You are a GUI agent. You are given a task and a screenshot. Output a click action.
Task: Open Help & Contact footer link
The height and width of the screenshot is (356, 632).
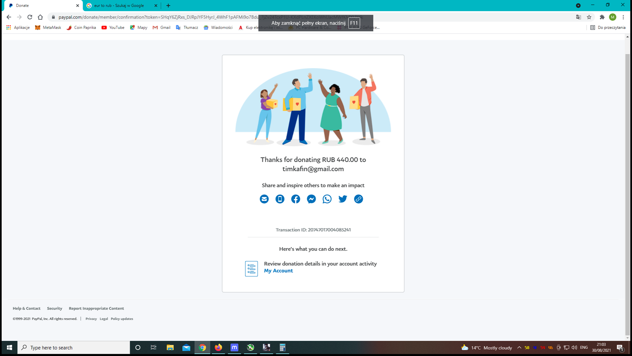coord(26,309)
